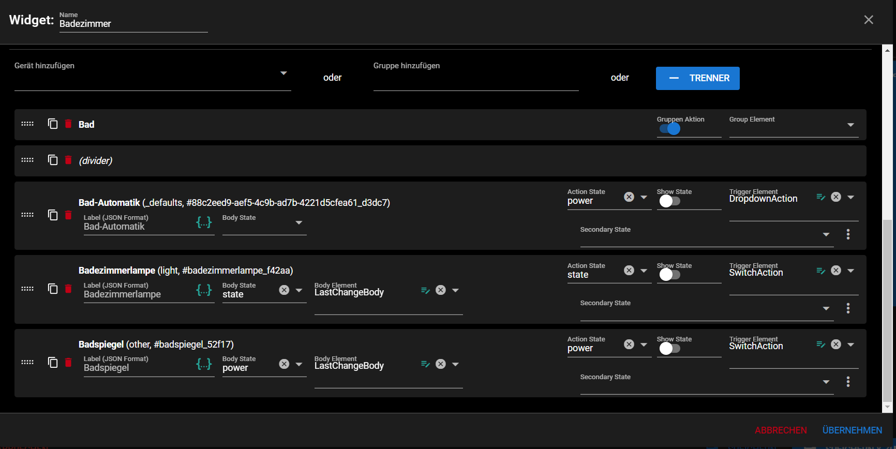This screenshot has width=896, height=449.
Task: Grab the drag handle of divider row
Action: pyautogui.click(x=27, y=160)
